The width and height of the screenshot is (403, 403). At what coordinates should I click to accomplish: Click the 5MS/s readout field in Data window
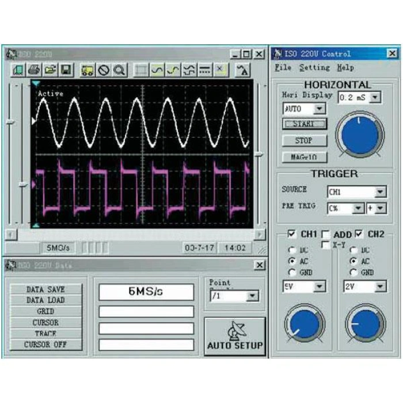(x=146, y=292)
